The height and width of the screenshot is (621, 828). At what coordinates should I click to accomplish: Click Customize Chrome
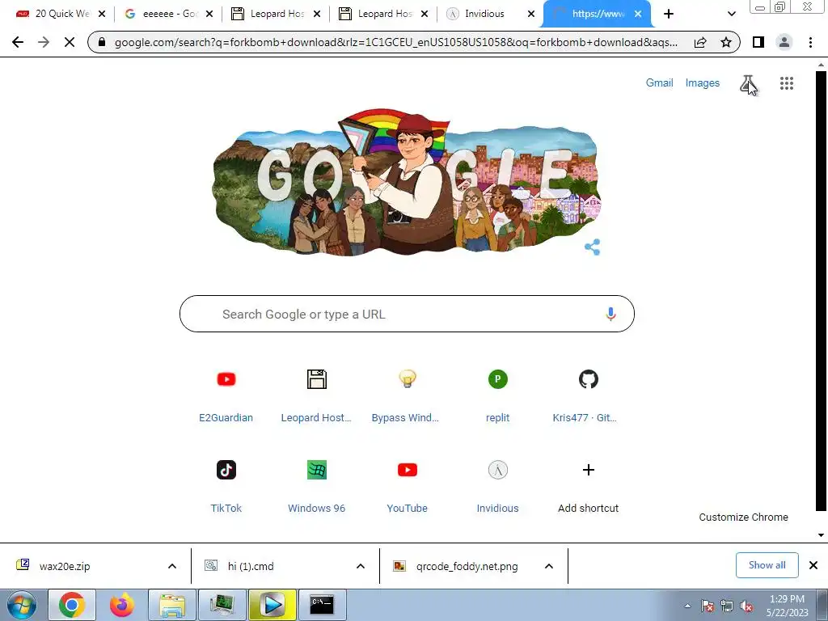744,517
